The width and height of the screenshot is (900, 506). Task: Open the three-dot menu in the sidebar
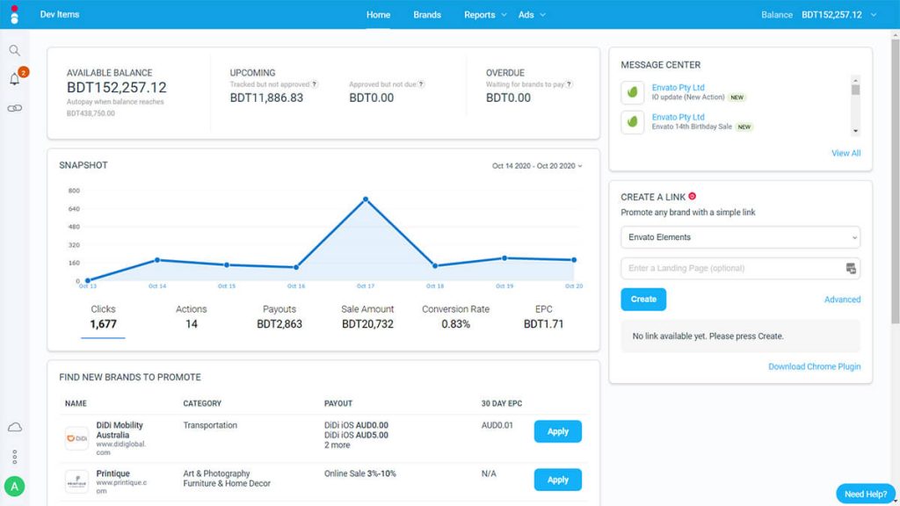coord(14,456)
